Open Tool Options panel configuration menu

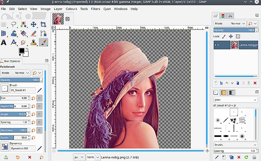coord(47,61)
